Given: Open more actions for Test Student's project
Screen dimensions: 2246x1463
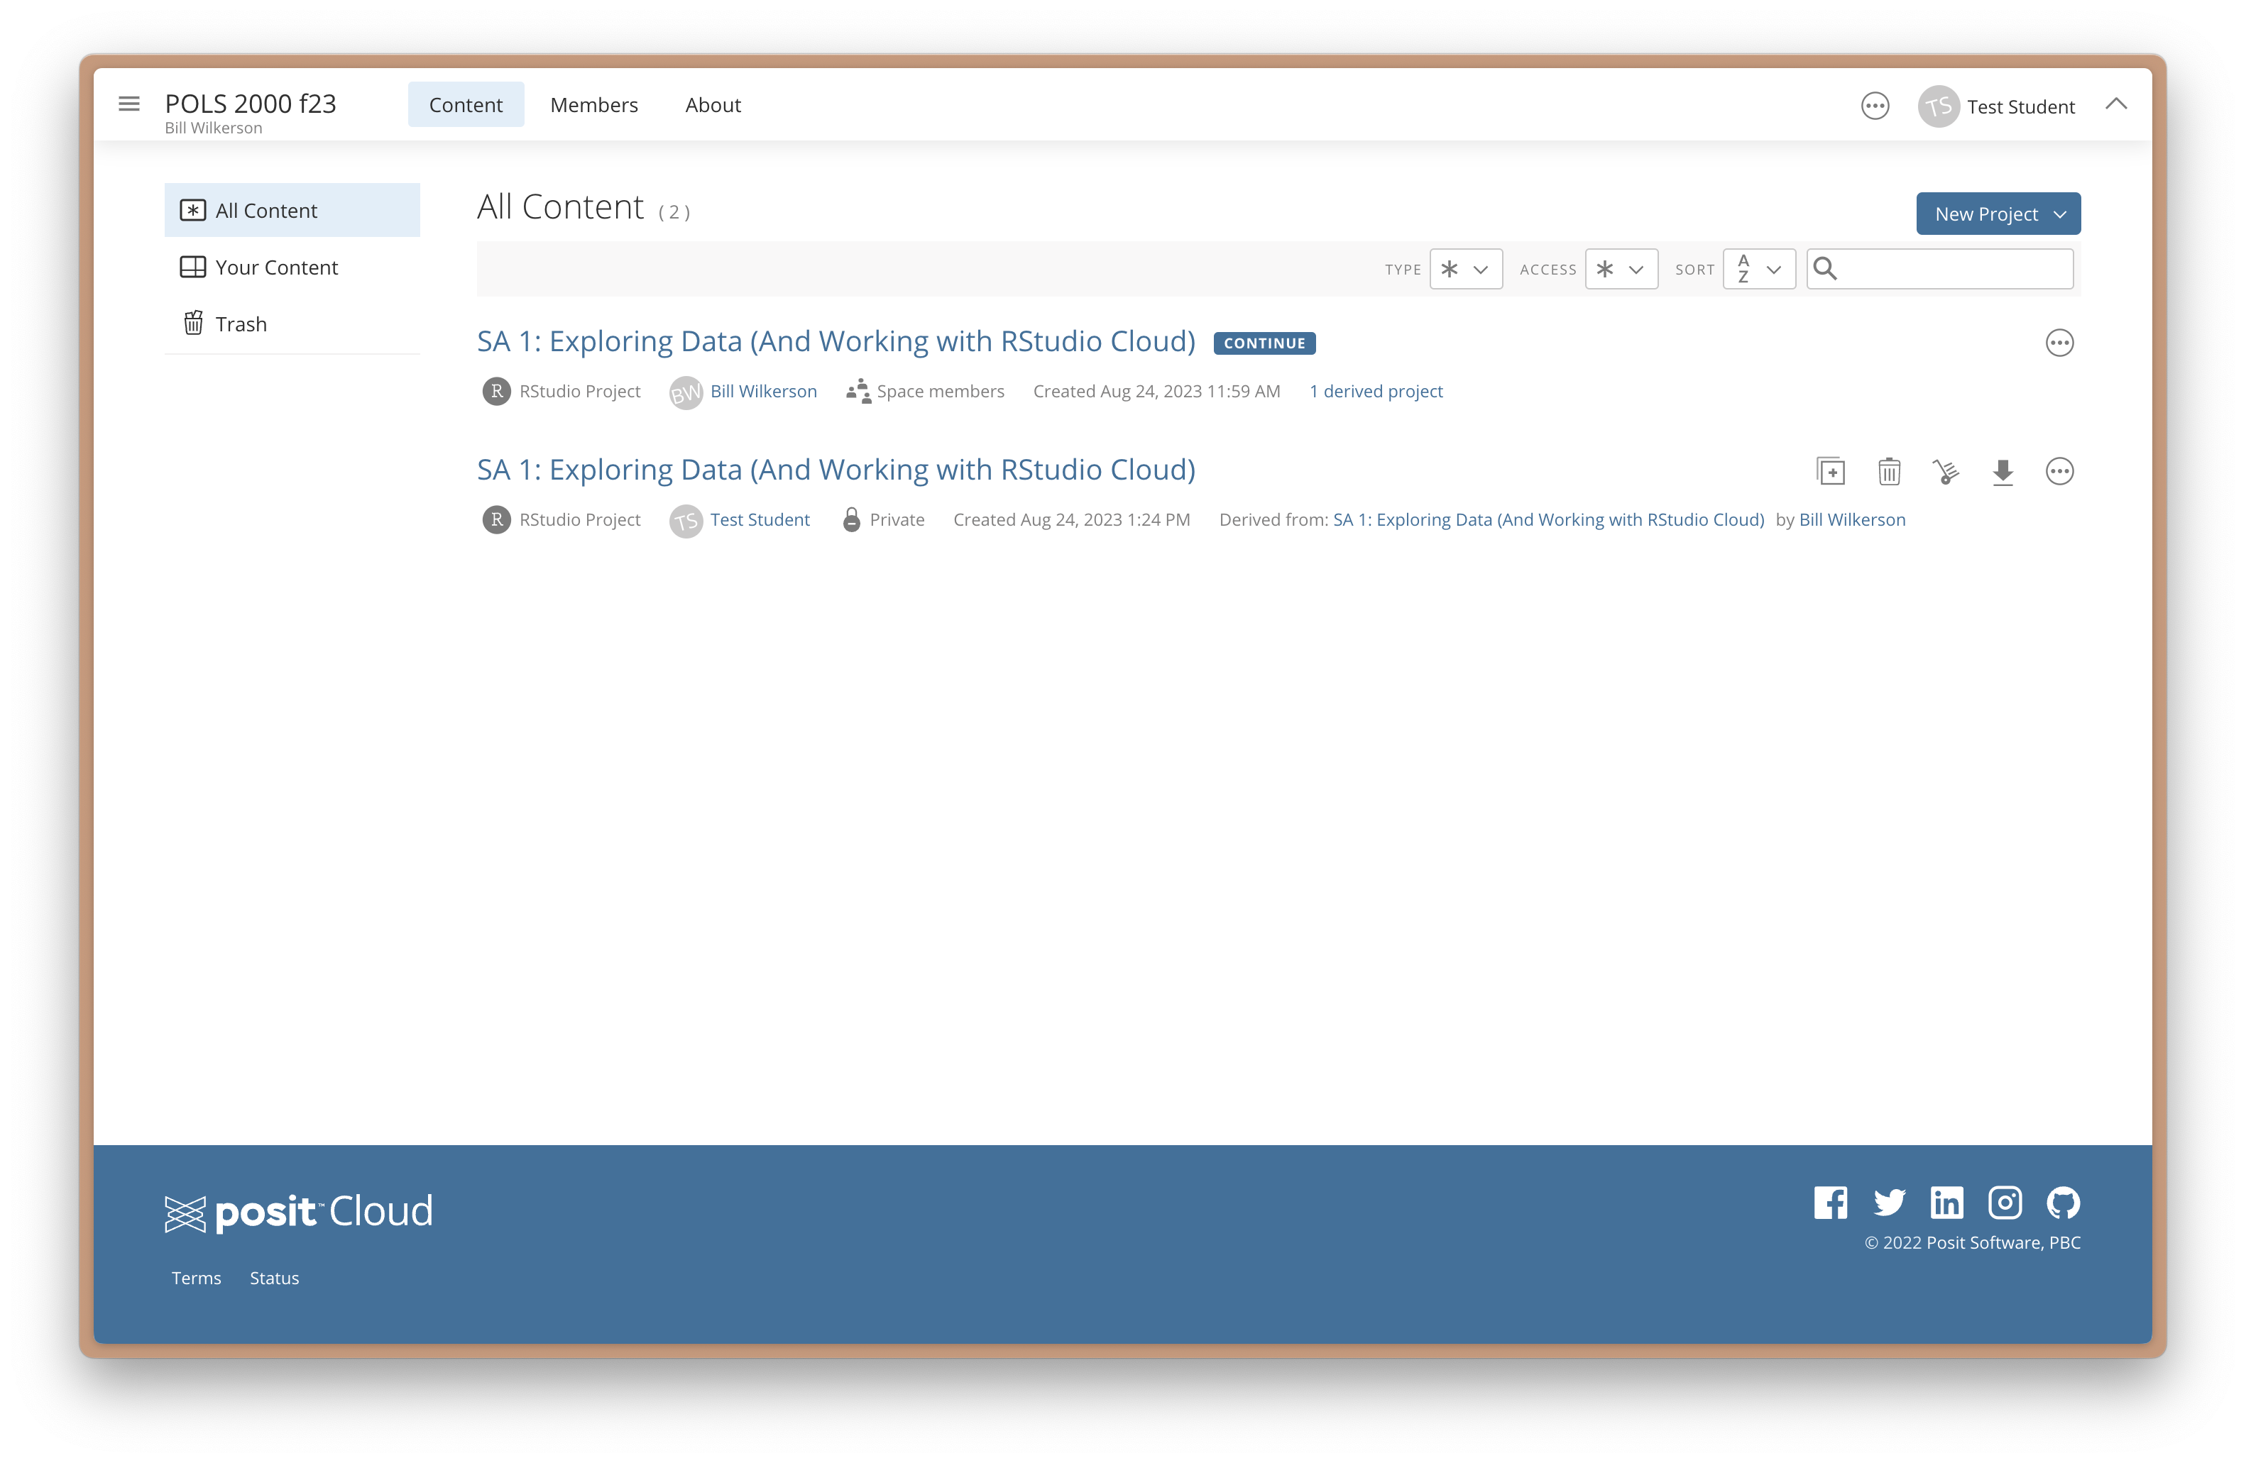Looking at the screenshot, I should point(2059,470).
